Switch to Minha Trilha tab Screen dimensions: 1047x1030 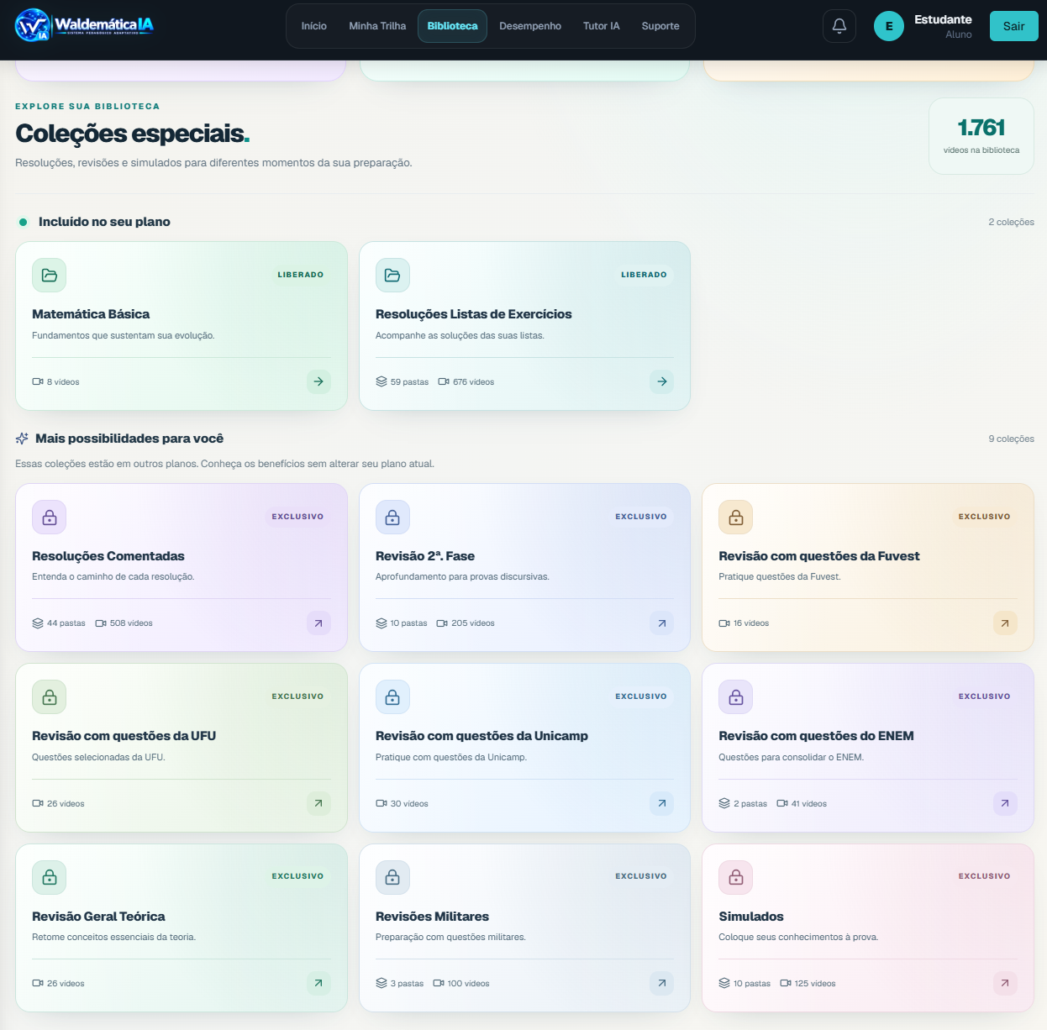pos(377,26)
